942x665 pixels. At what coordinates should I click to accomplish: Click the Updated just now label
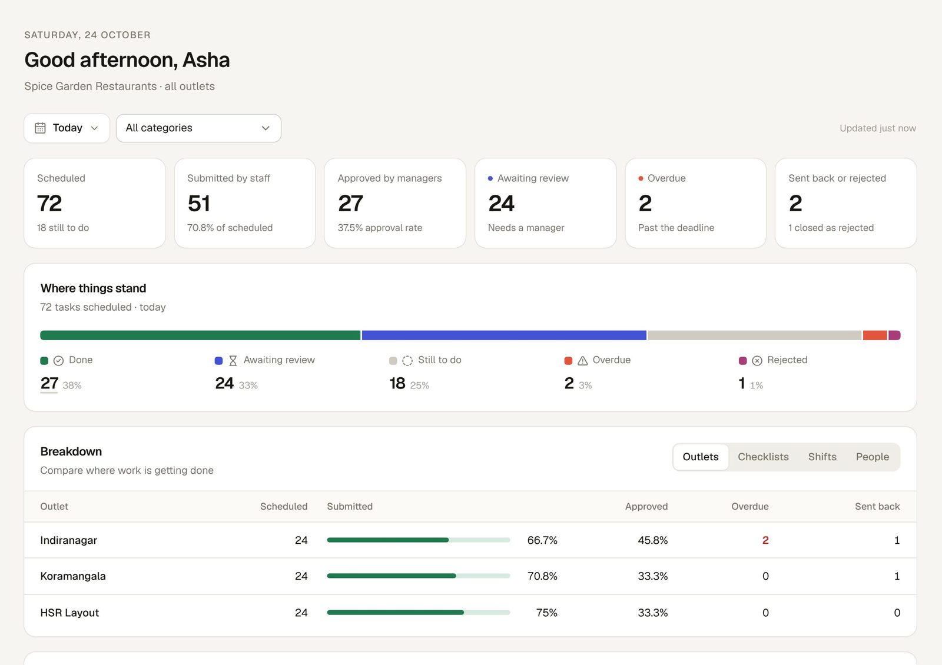[x=878, y=128]
